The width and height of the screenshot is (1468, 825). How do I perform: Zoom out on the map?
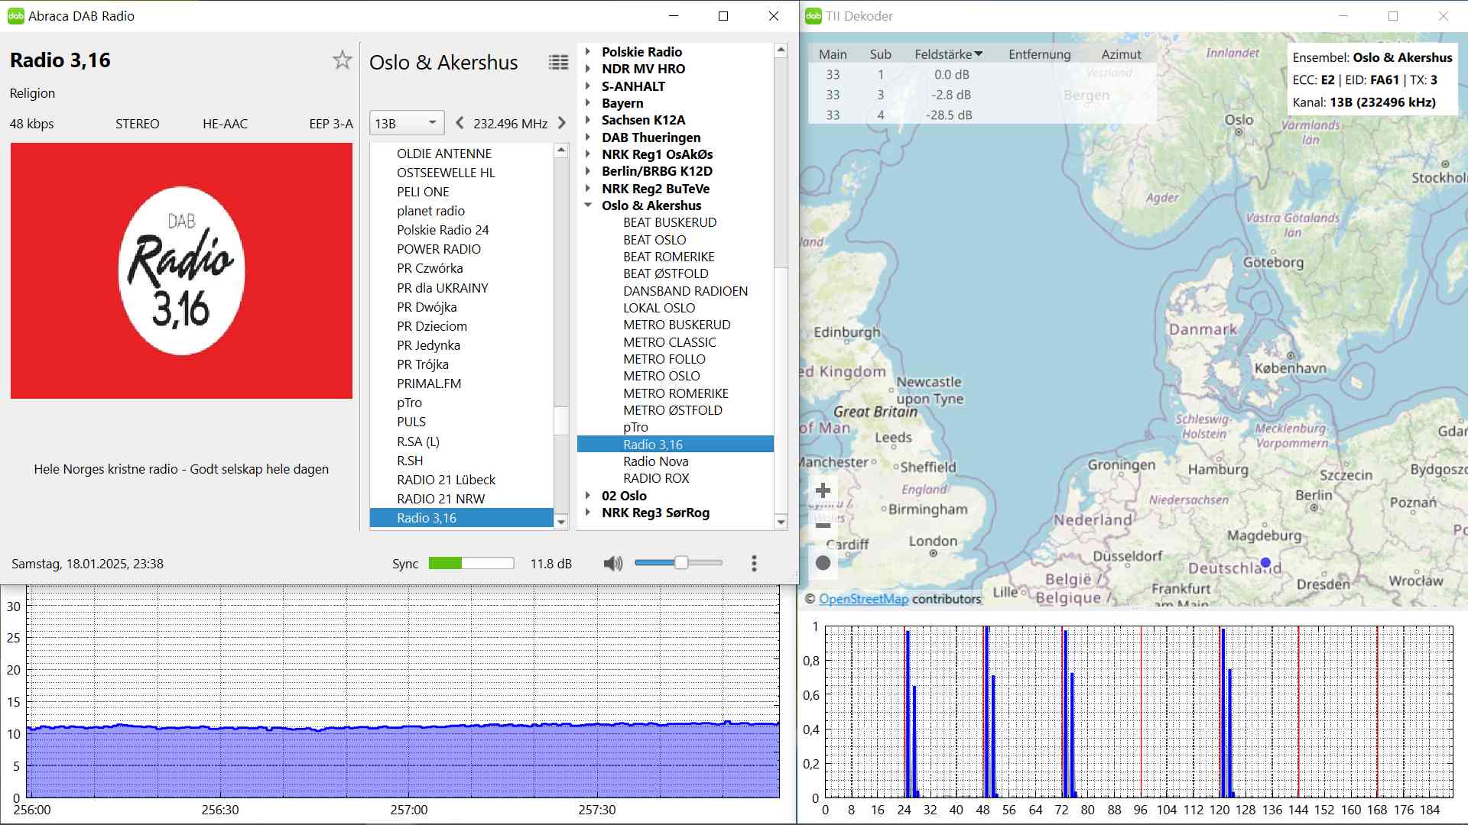(x=823, y=526)
